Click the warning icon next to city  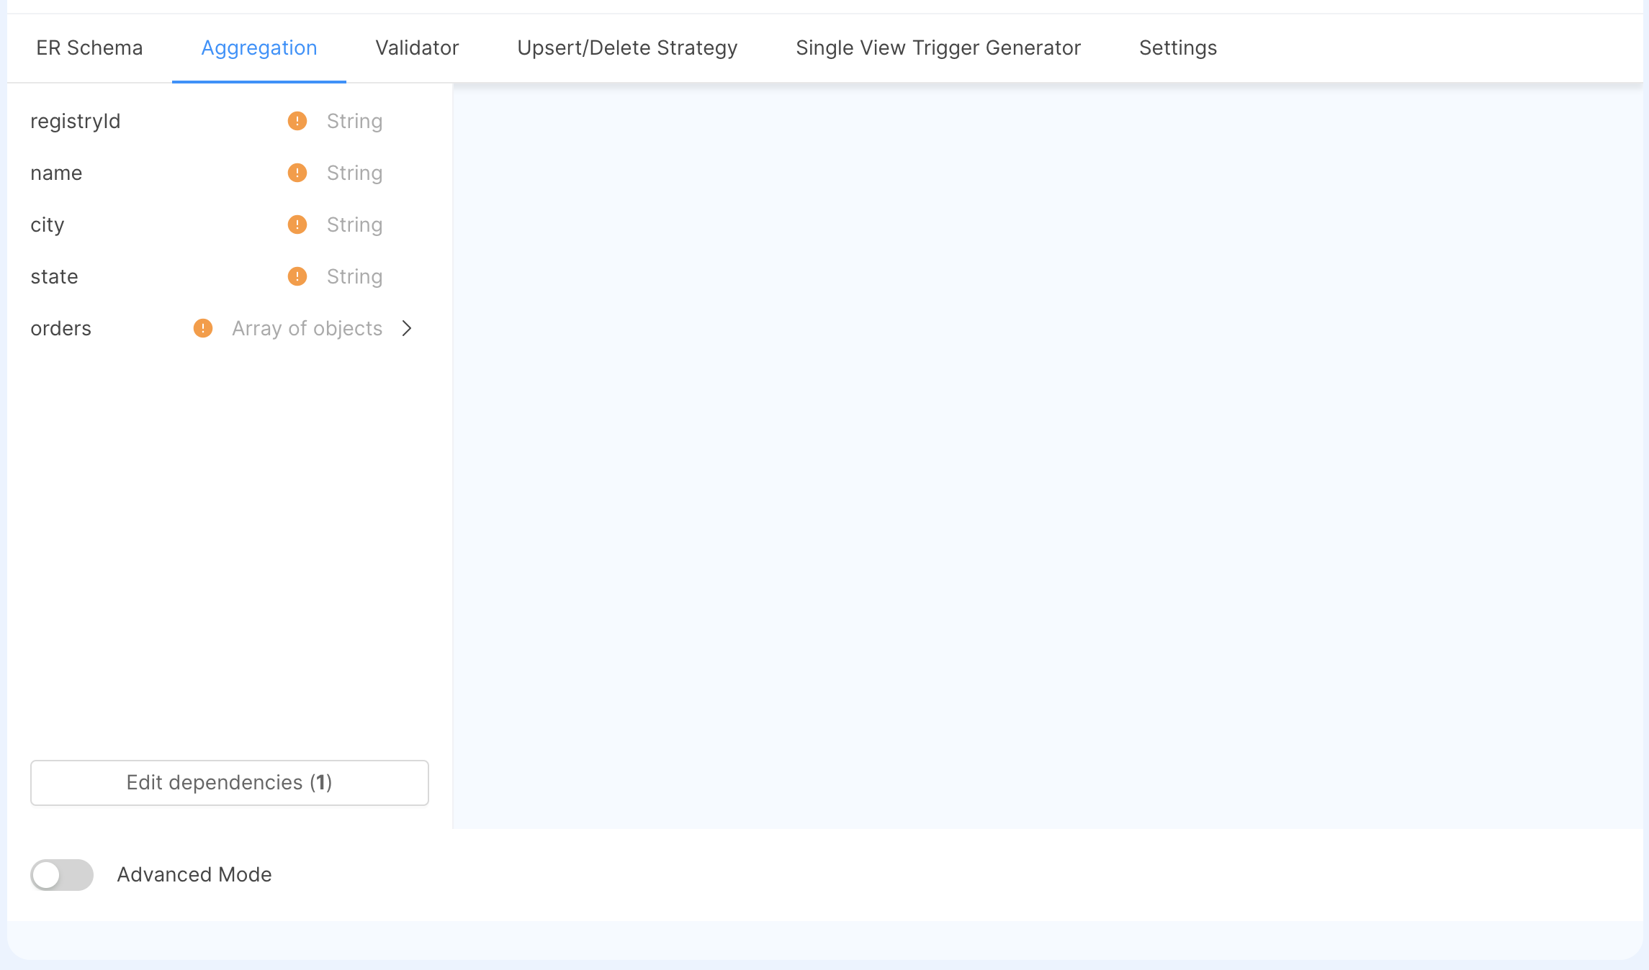click(x=297, y=225)
